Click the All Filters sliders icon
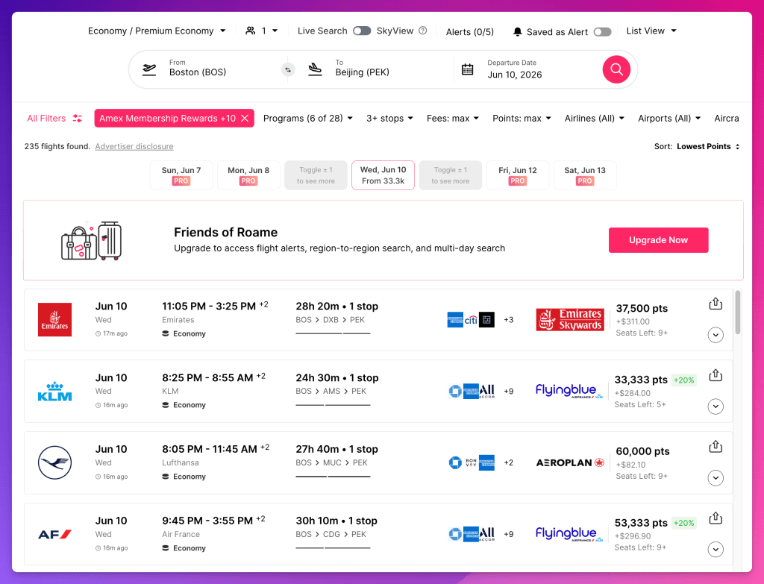Screen dimensions: 764x584 [x=77, y=119]
